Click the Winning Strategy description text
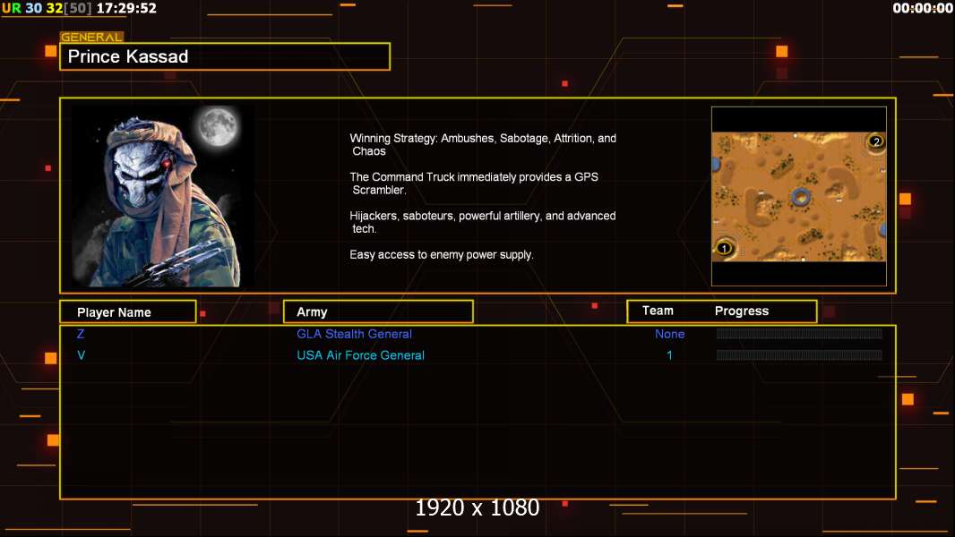Viewport: 955px width, 537px height. click(483, 145)
